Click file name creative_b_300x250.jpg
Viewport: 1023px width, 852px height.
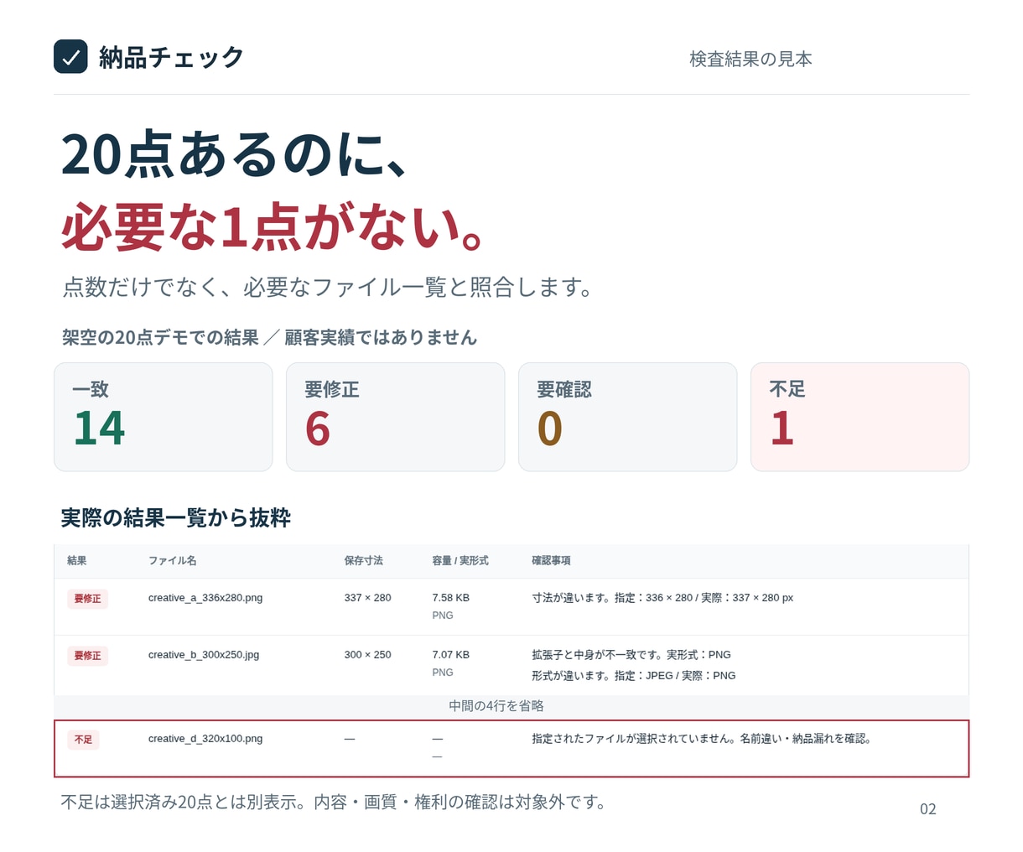point(204,655)
